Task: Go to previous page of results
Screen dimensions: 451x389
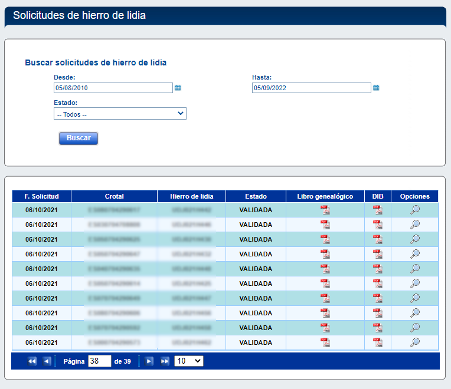Action: pos(47,361)
